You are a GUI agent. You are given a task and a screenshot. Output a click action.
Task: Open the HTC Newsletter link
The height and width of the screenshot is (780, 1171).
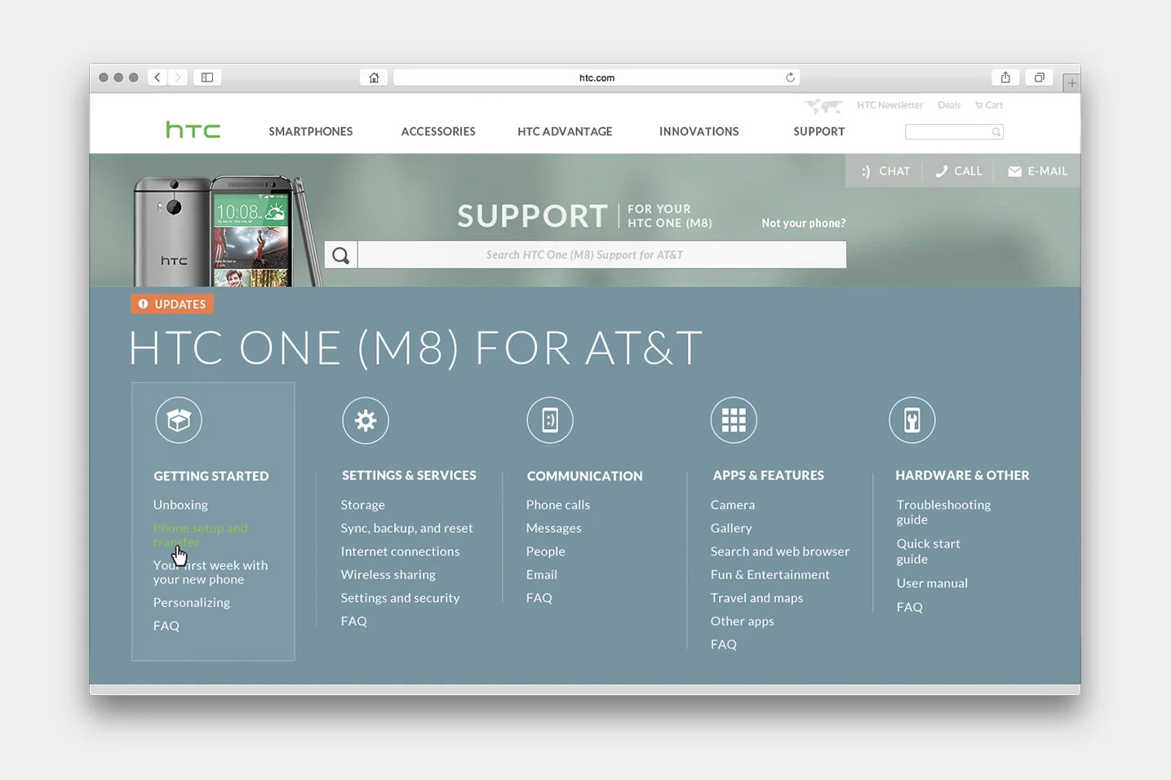coord(889,105)
